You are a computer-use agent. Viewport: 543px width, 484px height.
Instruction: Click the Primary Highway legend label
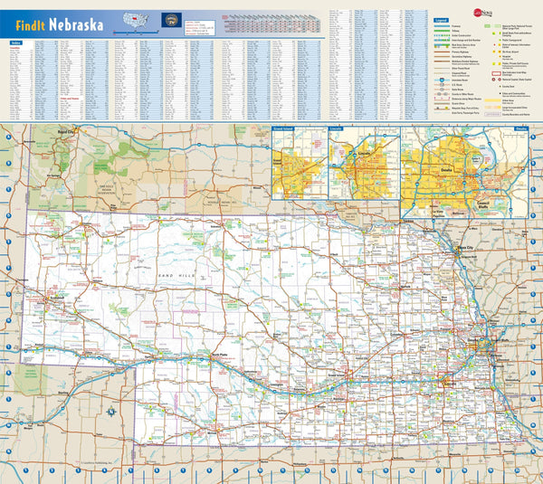point(461,52)
